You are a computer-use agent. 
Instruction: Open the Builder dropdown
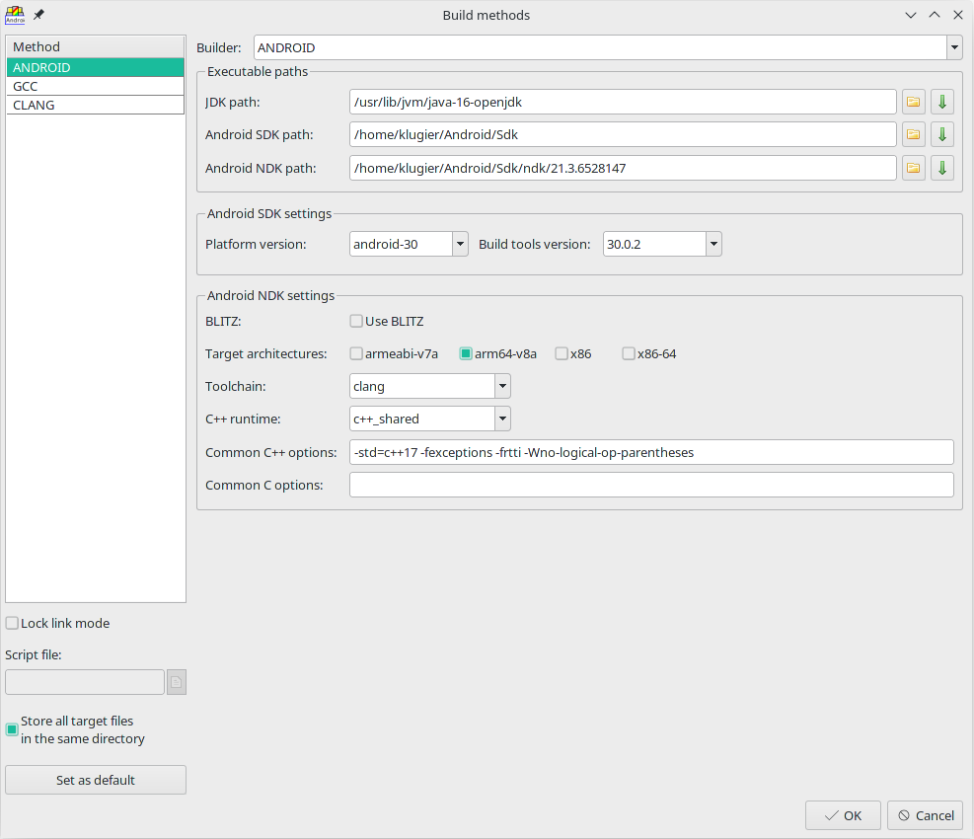tap(953, 47)
